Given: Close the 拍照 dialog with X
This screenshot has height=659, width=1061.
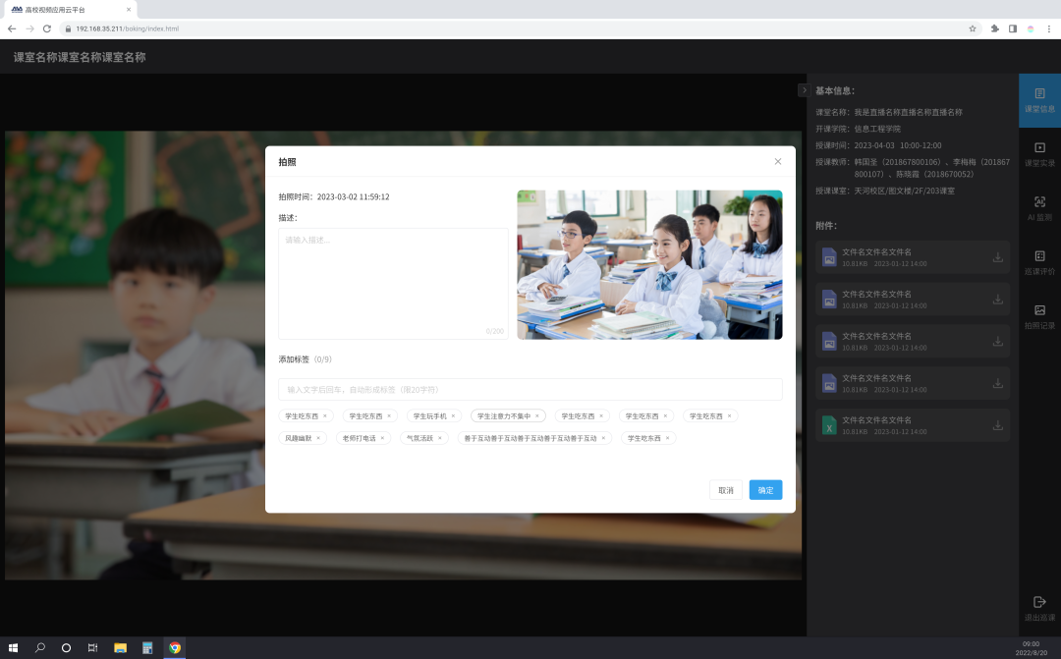Looking at the screenshot, I should (x=777, y=162).
